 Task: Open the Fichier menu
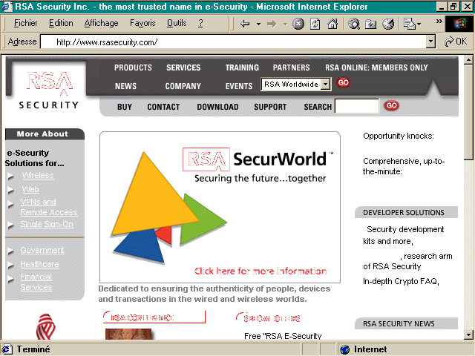pos(26,23)
